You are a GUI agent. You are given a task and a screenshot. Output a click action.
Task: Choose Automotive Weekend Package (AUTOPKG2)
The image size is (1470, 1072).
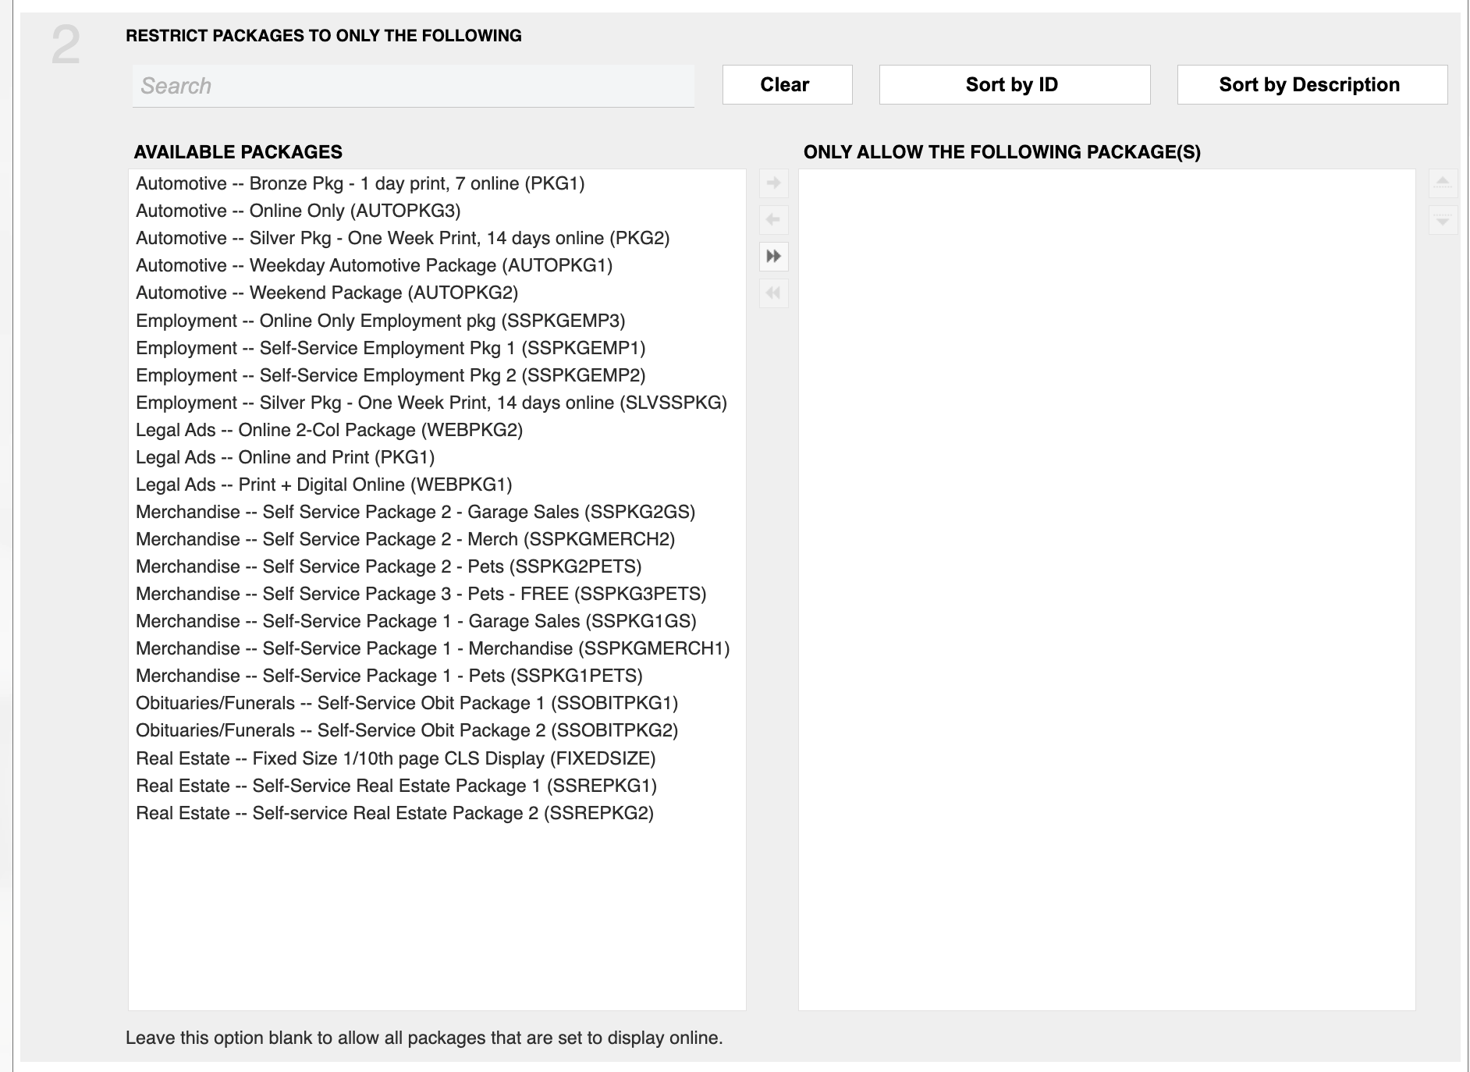pyautogui.click(x=326, y=293)
